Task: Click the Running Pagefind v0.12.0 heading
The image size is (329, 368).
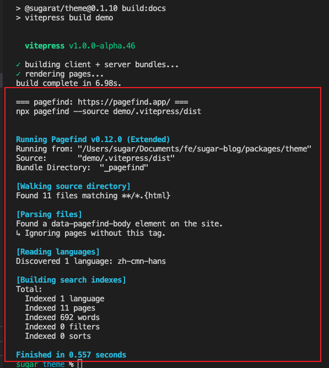Action: (x=93, y=139)
